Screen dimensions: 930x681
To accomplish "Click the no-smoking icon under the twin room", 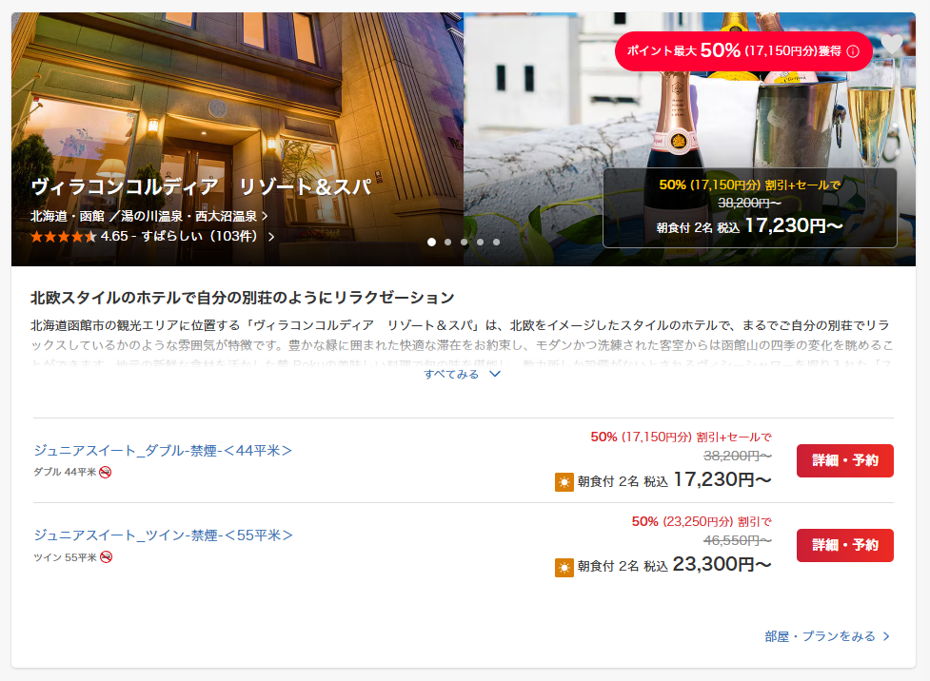I will (106, 556).
